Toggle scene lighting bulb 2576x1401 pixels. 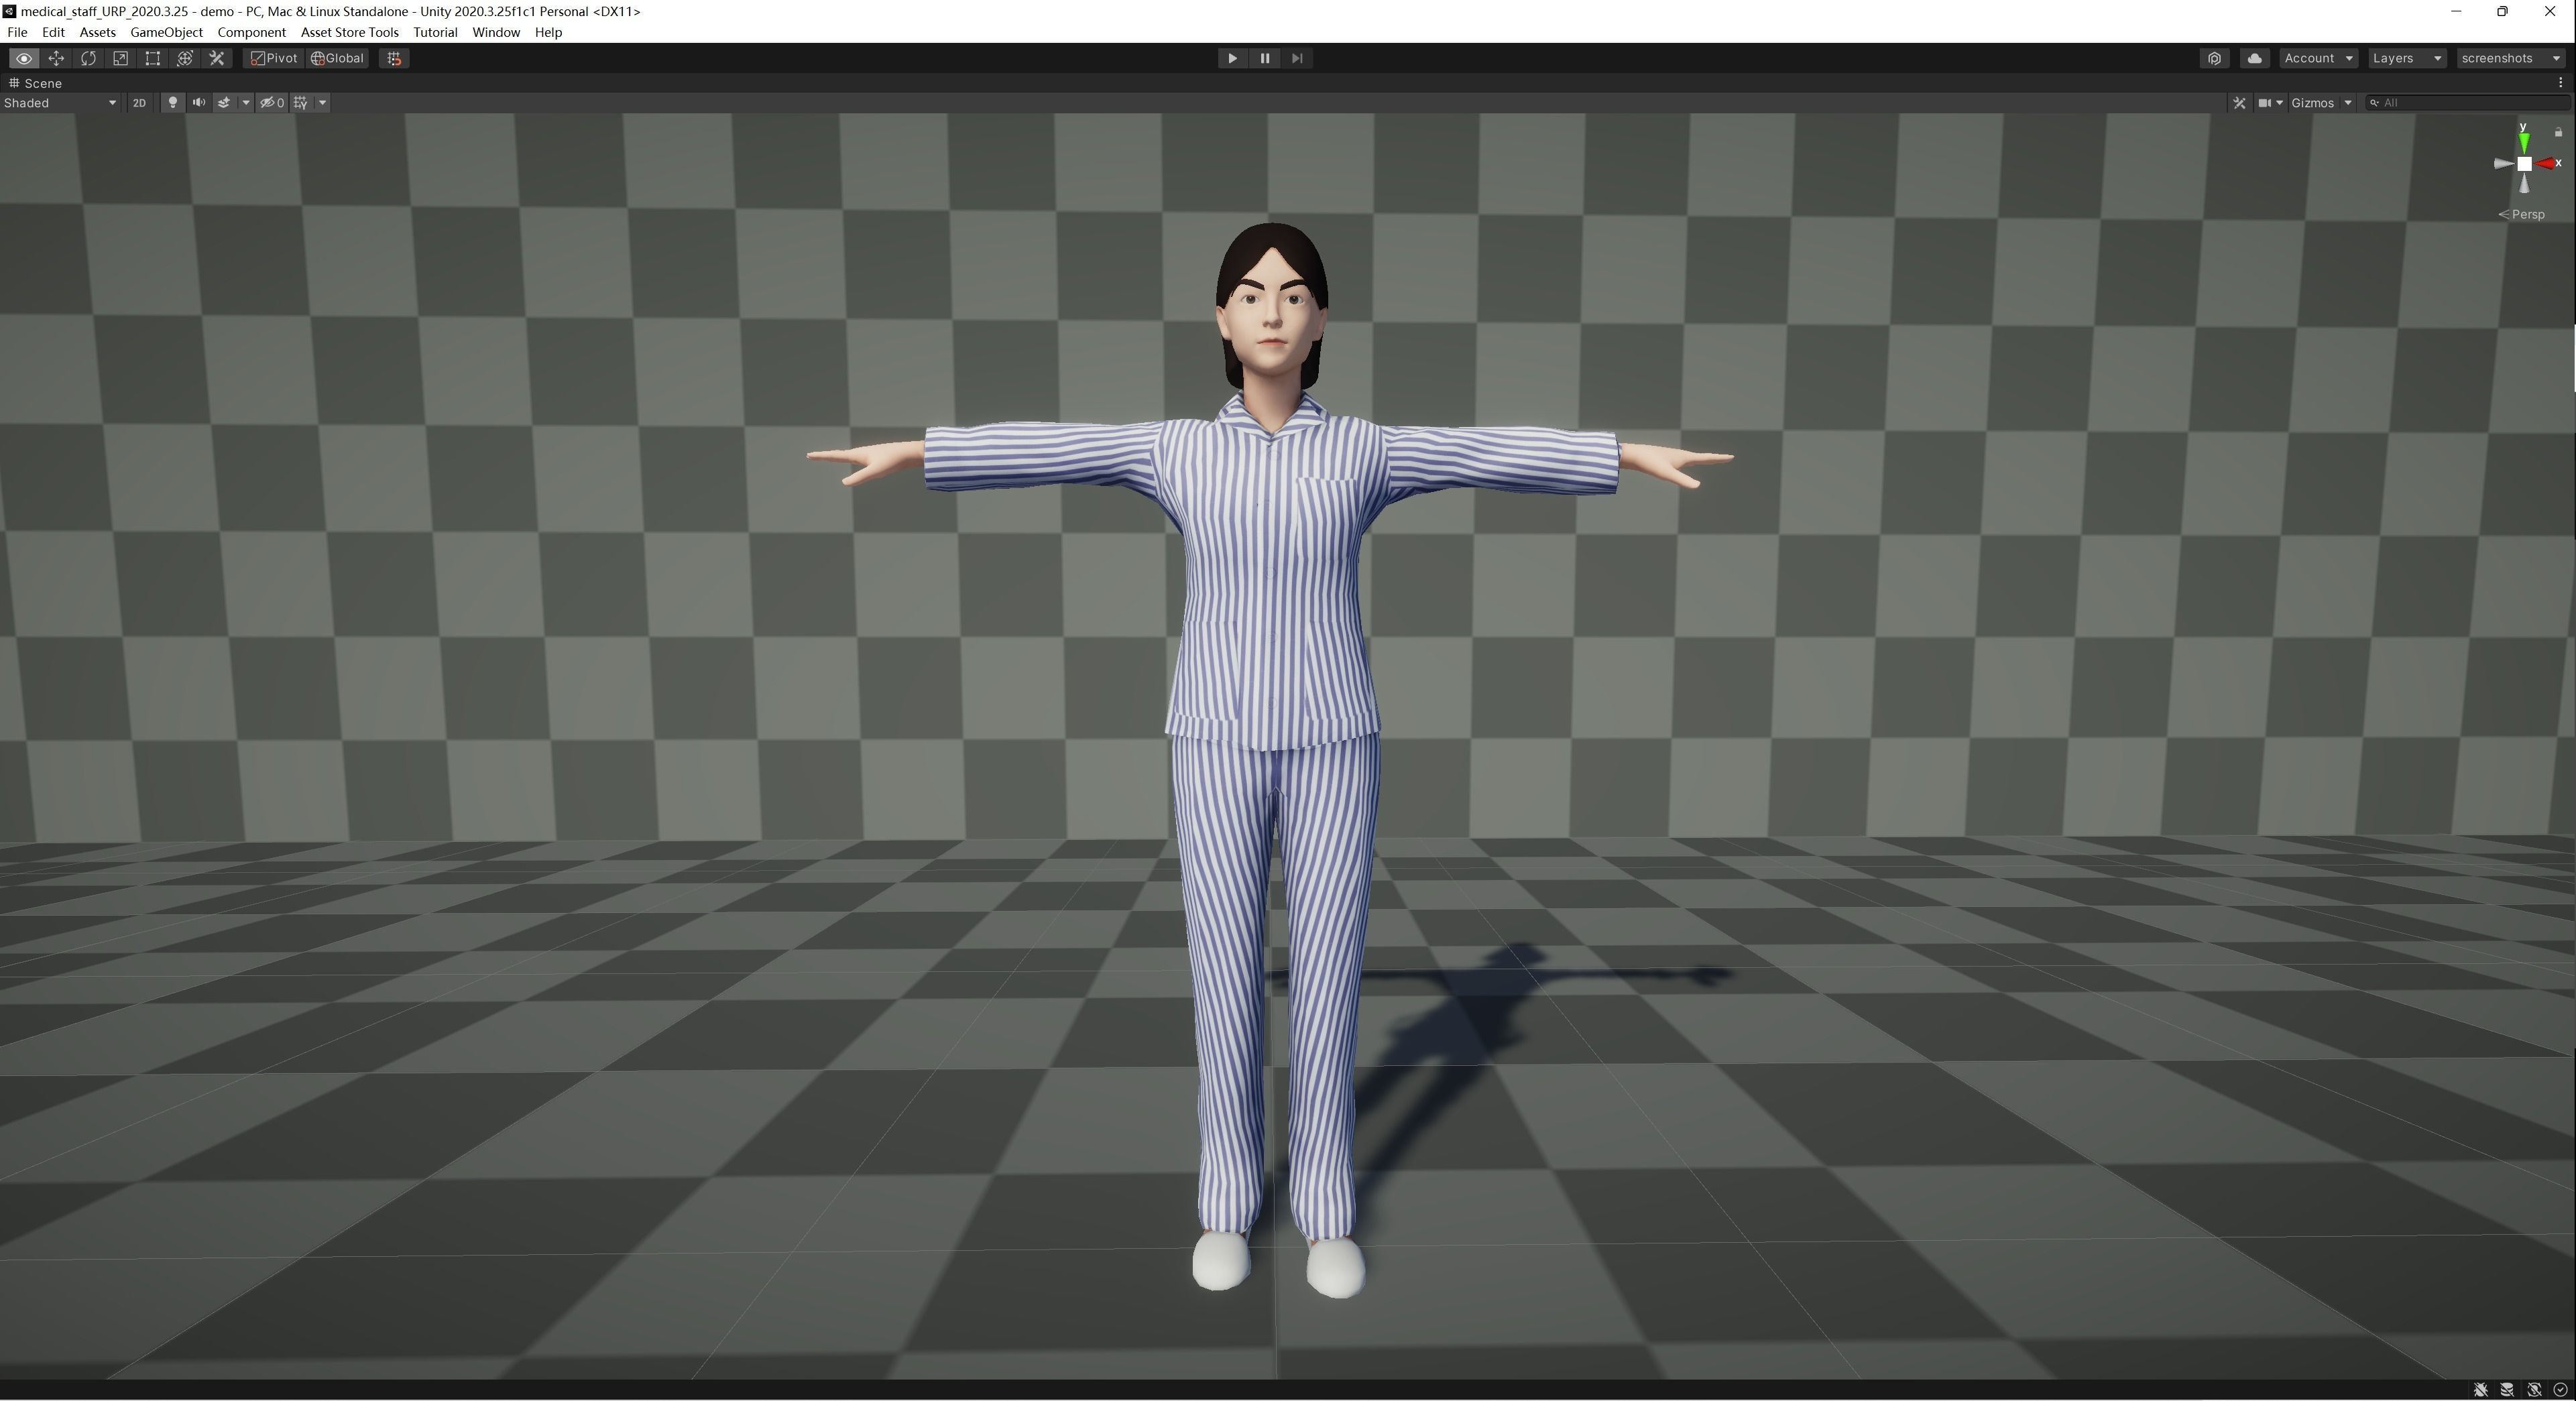[172, 102]
